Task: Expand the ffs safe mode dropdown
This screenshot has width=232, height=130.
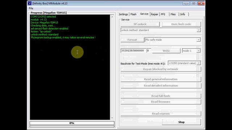Action: pyautogui.click(x=198, y=40)
